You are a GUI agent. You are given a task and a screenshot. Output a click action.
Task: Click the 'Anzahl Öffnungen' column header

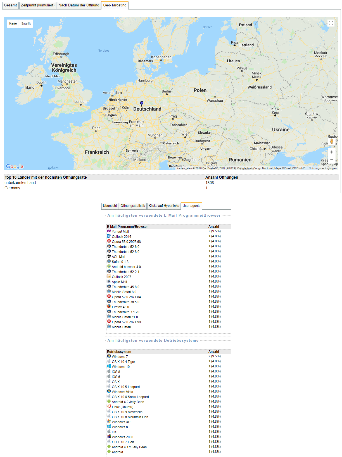(x=222, y=177)
